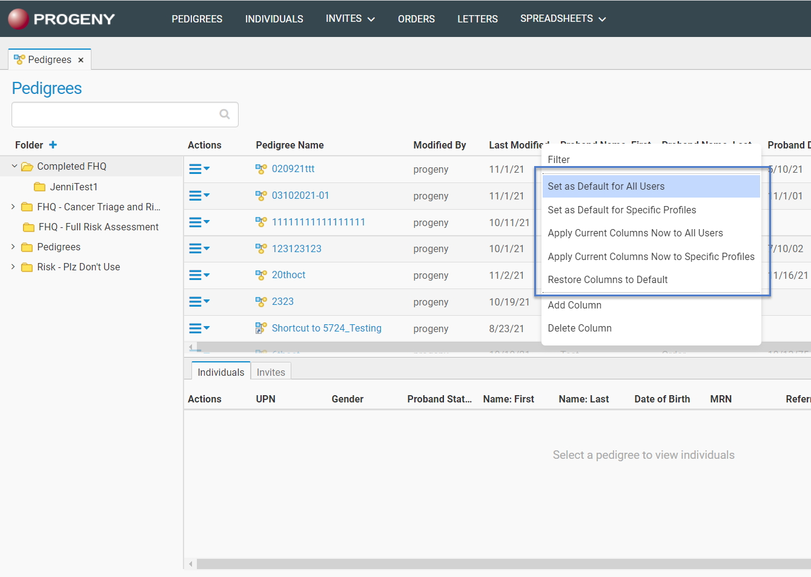Click pedigree icon beside 2323
The height and width of the screenshot is (577, 811).
coord(261,302)
